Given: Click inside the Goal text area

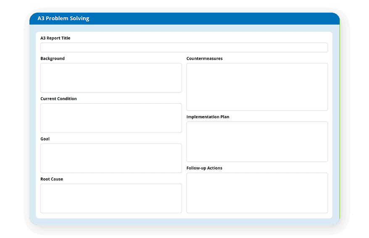Looking at the screenshot, I should [x=111, y=158].
